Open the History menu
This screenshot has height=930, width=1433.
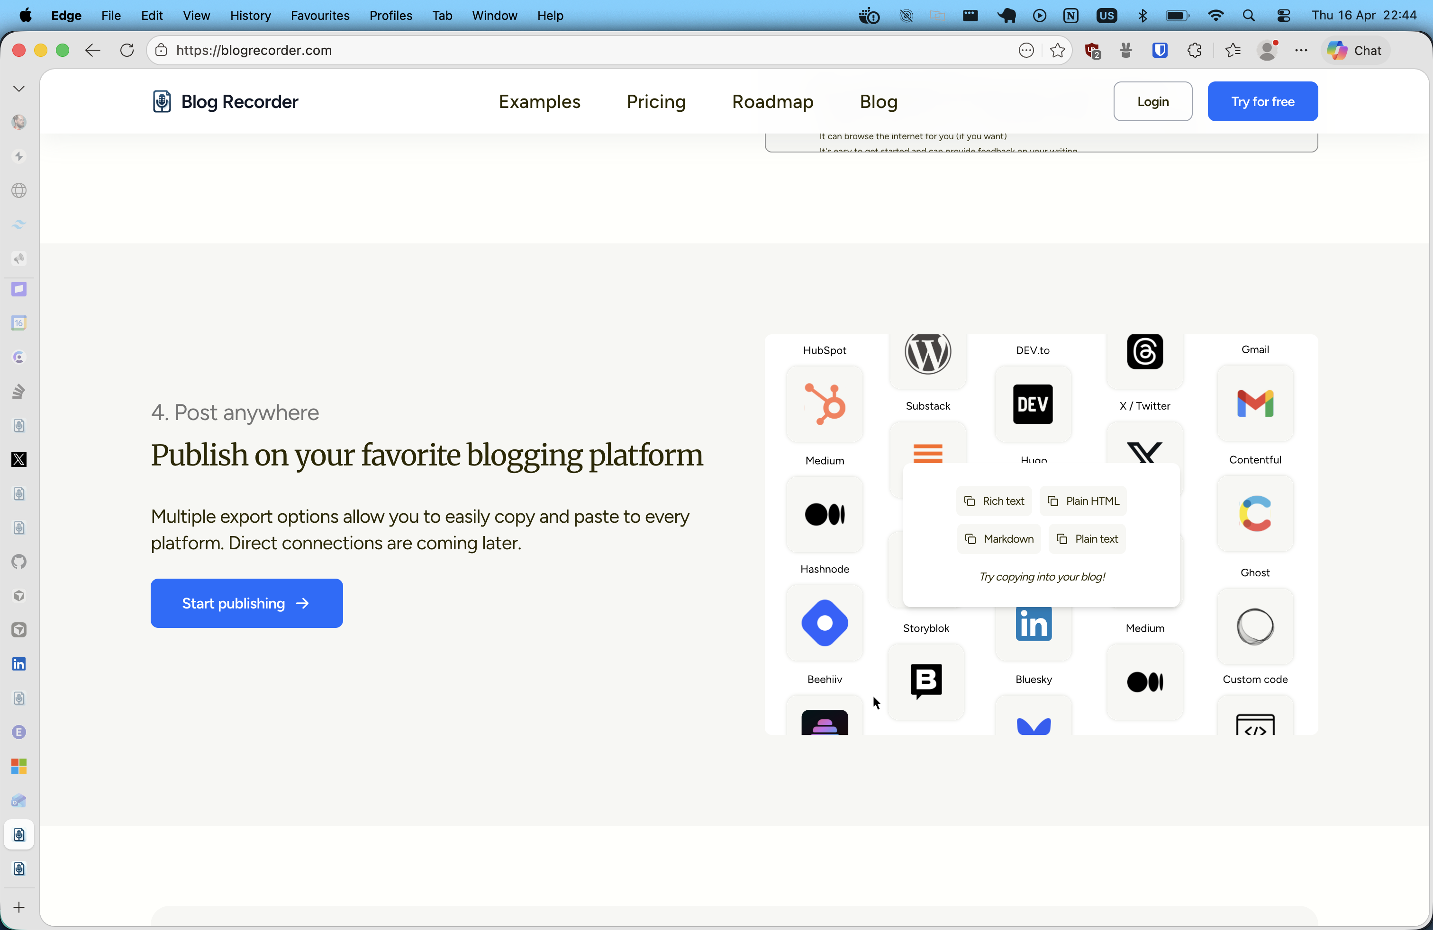250,16
